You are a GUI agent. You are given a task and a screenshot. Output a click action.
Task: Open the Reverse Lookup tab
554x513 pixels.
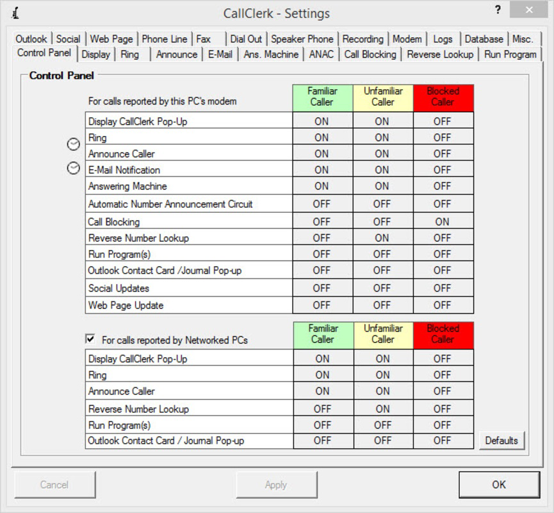(440, 55)
